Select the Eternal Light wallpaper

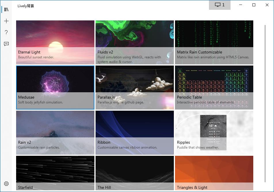[x=55, y=43]
